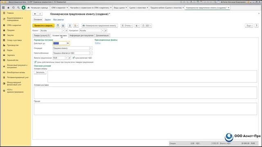Open Производство sidebar section
262x147 pixels.
pos(13,45)
